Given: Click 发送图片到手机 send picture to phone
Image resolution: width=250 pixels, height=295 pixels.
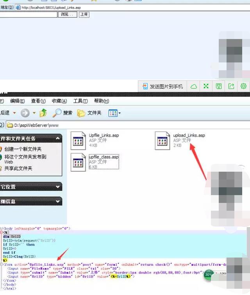Looking at the screenshot, I should click(162, 86).
